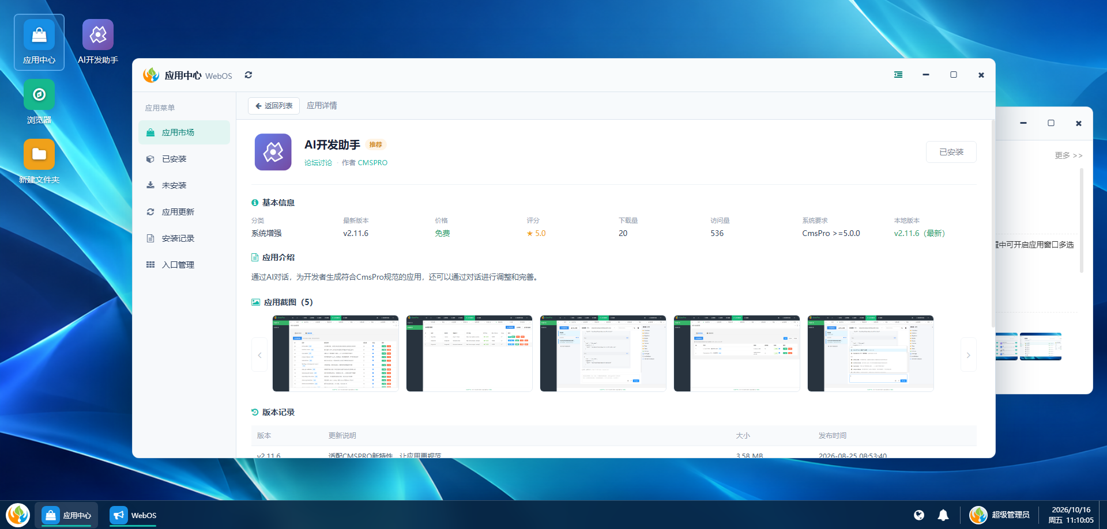Click the 超级管理员 user avatar
Image resolution: width=1107 pixels, height=529 pixels.
click(x=978, y=515)
